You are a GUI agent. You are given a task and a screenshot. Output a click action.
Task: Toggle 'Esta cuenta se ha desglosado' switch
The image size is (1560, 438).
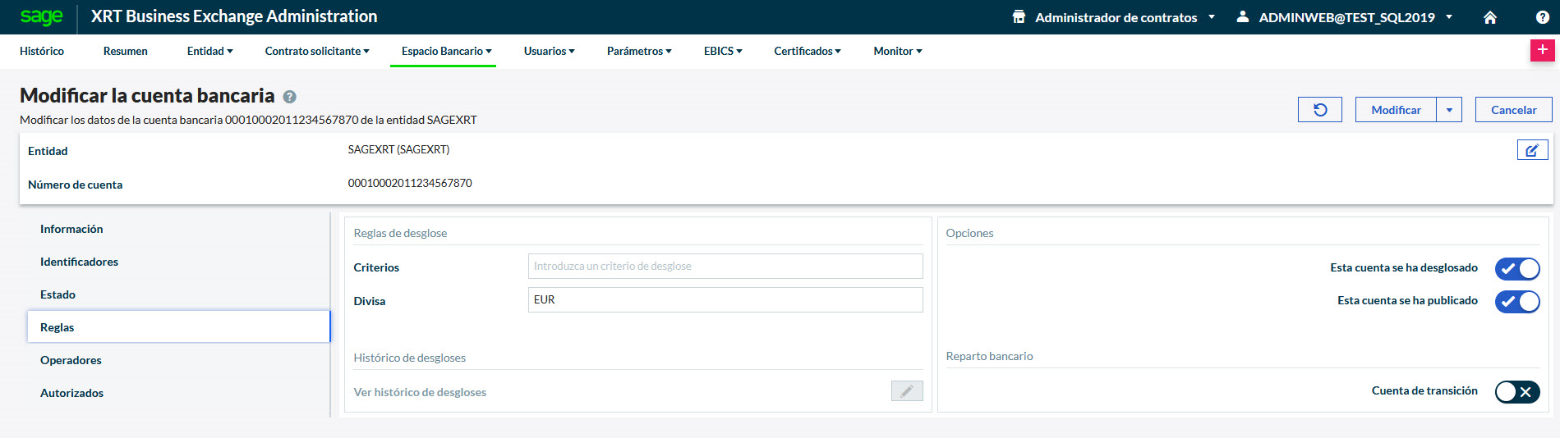click(x=1516, y=268)
